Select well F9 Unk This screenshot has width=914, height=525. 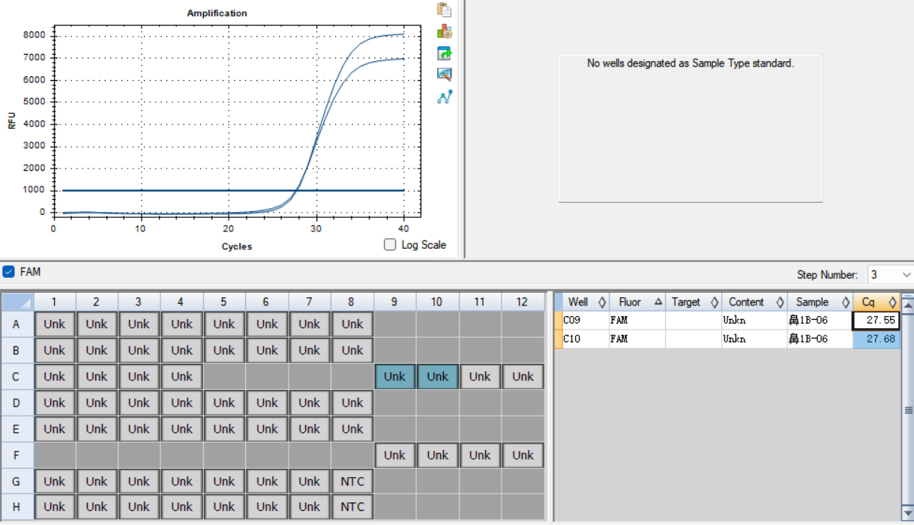[x=394, y=455]
